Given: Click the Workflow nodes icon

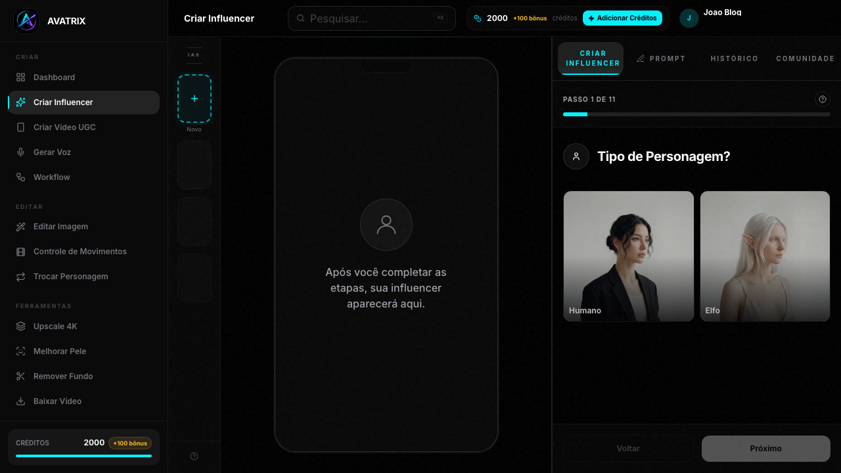Looking at the screenshot, I should [x=20, y=177].
